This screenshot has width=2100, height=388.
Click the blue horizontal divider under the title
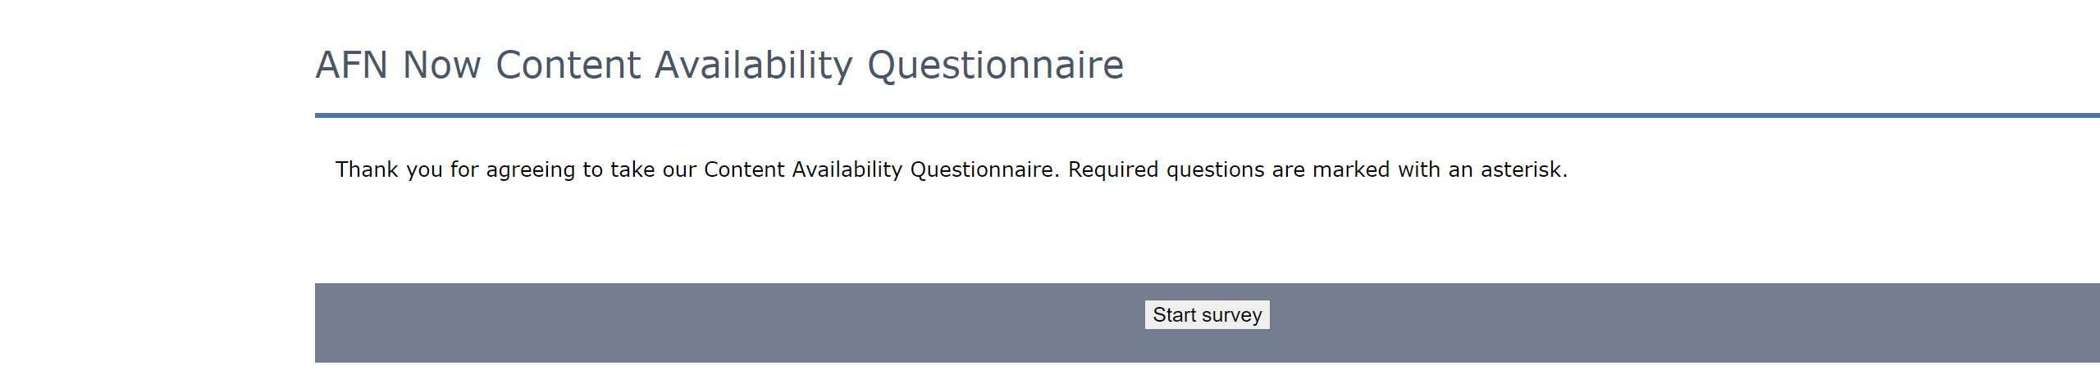click(x=1148, y=115)
